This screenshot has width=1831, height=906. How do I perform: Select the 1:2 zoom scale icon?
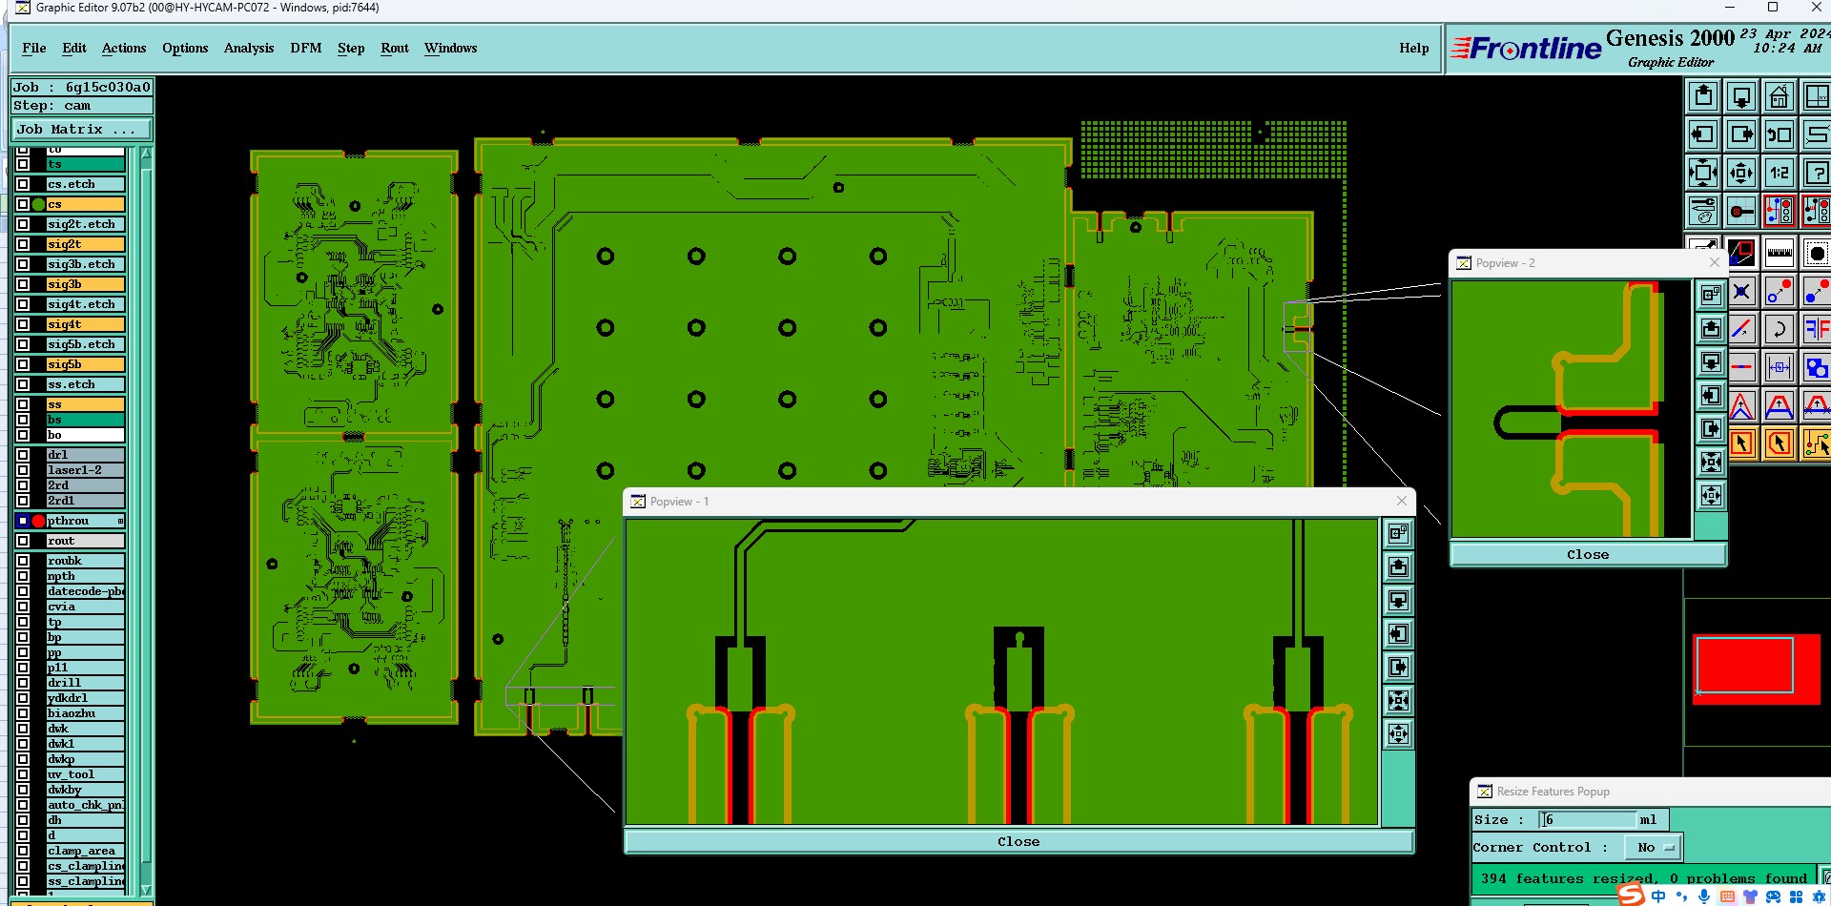coord(1780,173)
